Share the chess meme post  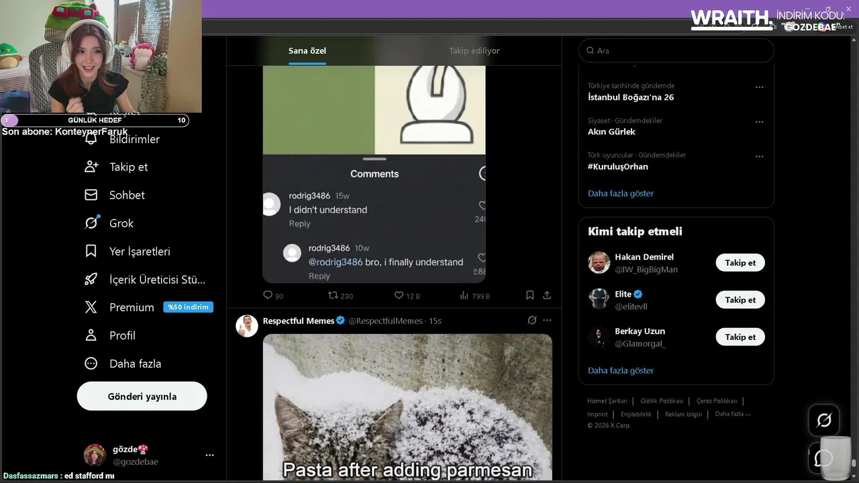click(547, 295)
